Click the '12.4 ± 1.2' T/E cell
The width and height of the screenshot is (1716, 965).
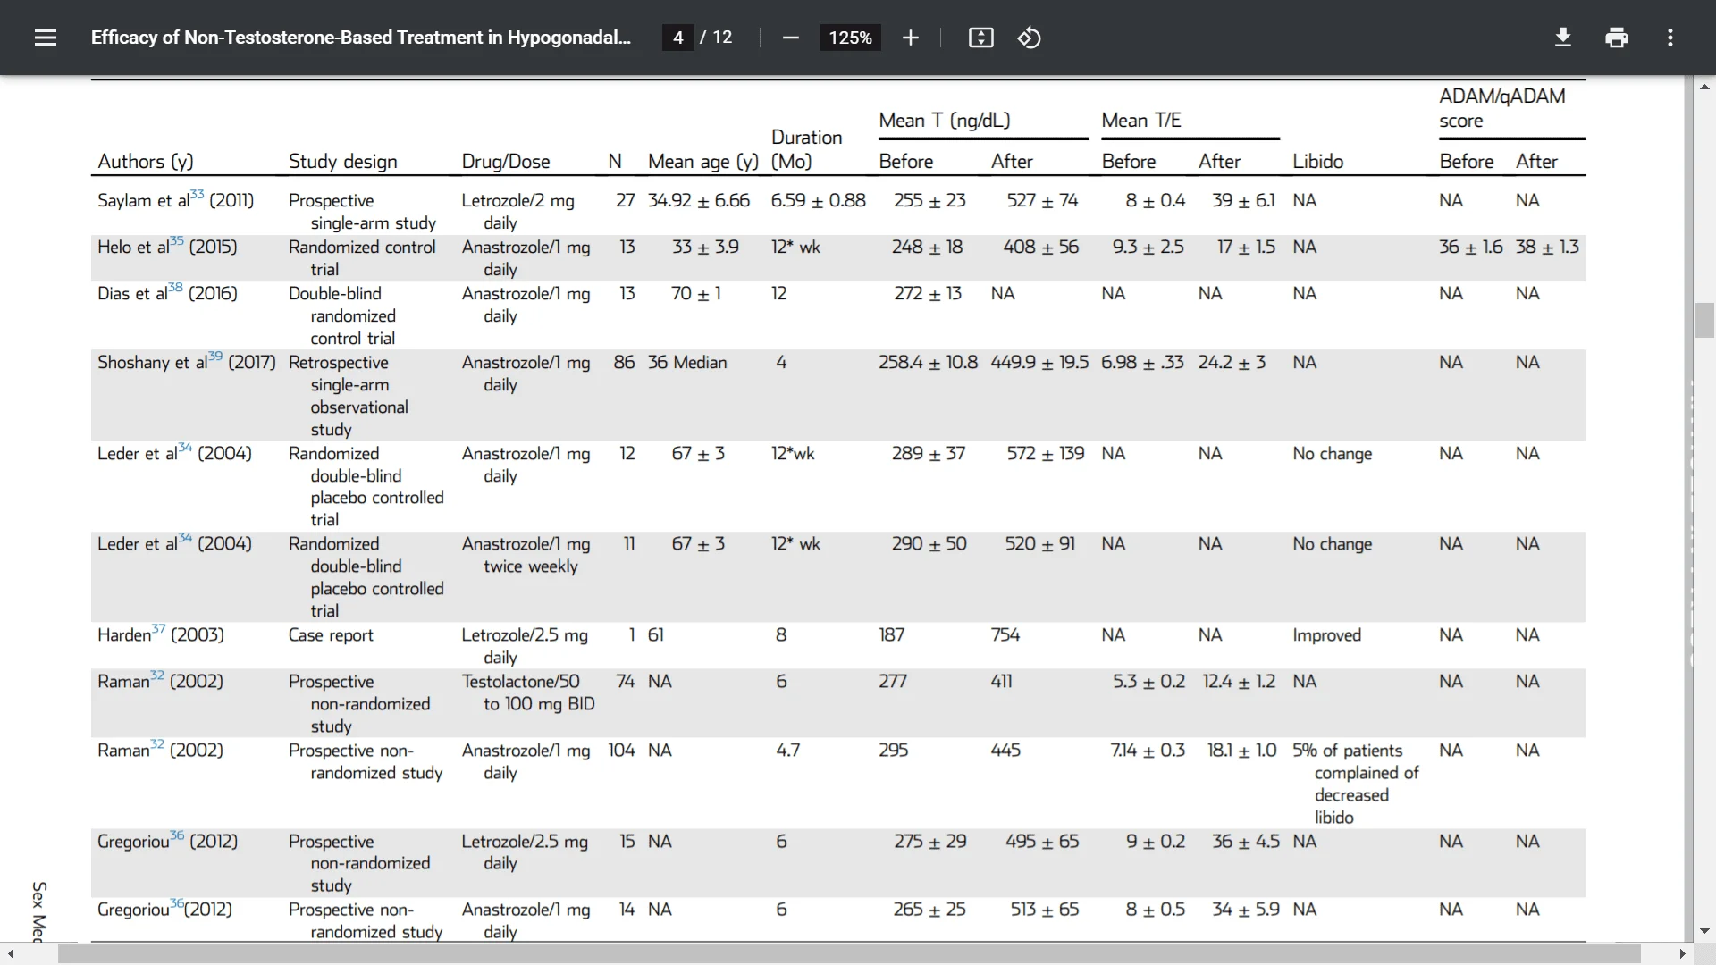point(1239,682)
